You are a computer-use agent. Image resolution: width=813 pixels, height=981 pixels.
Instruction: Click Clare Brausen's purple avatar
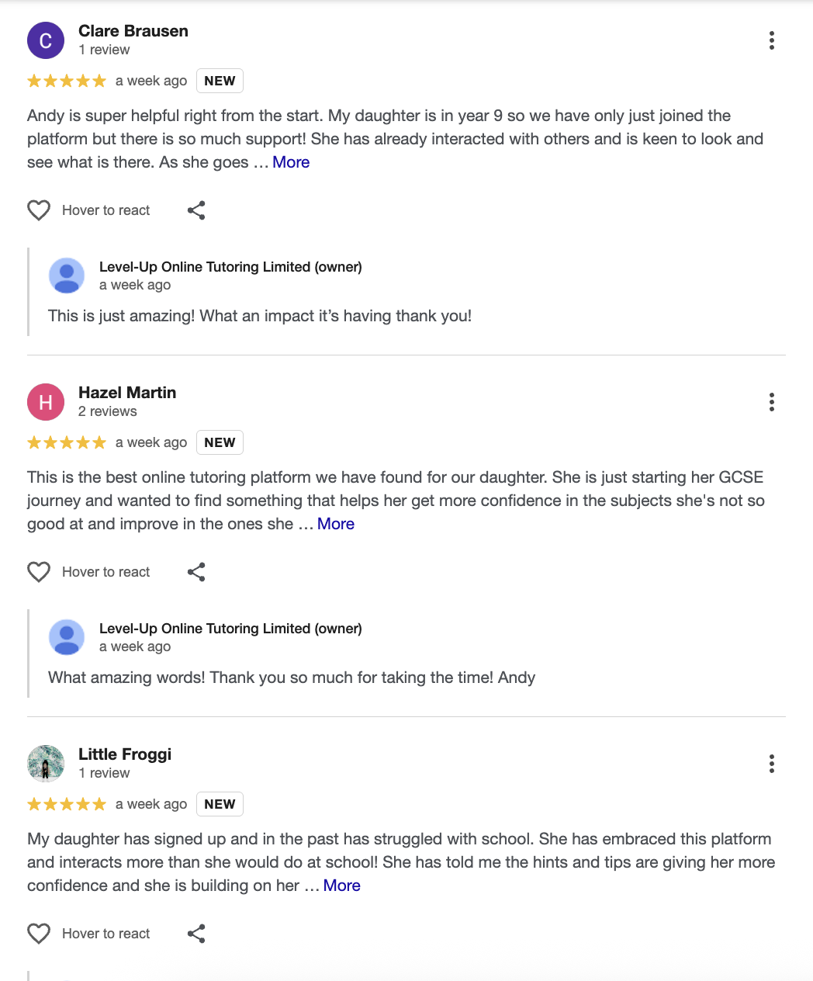[x=46, y=40]
